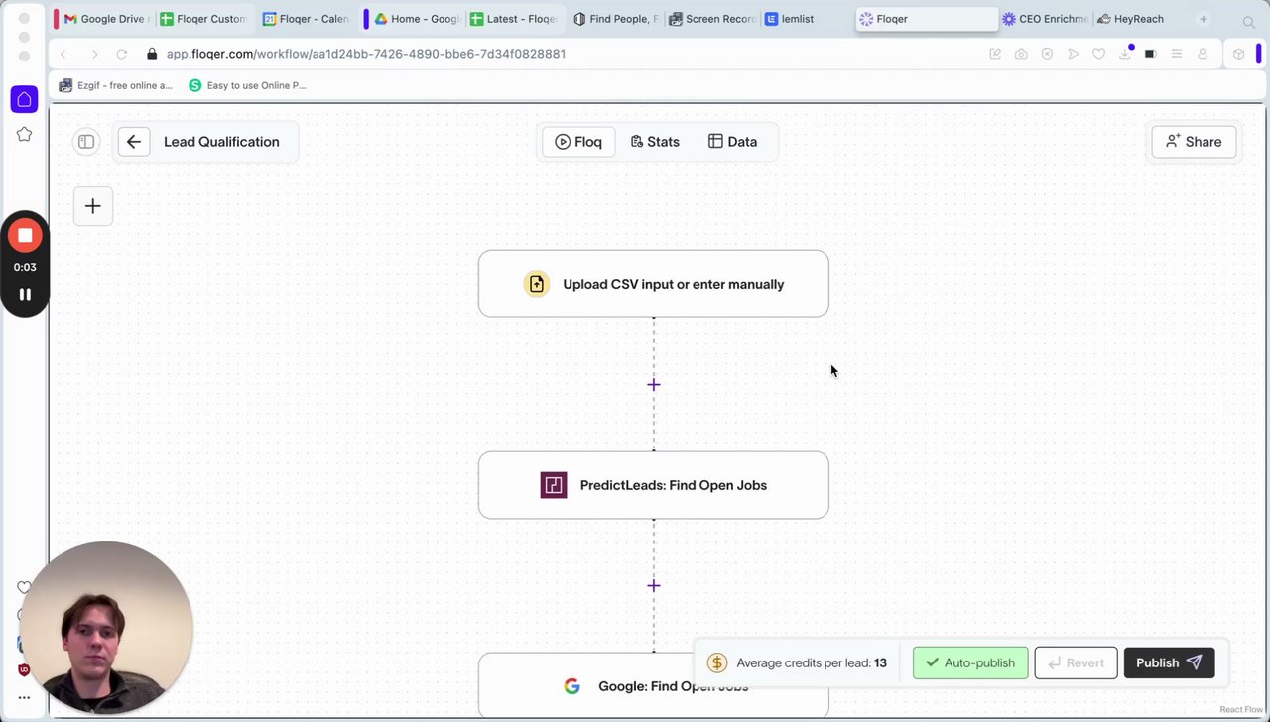The height and width of the screenshot is (722, 1270).
Task: Click the Google logo icon in bottom node
Action: coord(571,686)
